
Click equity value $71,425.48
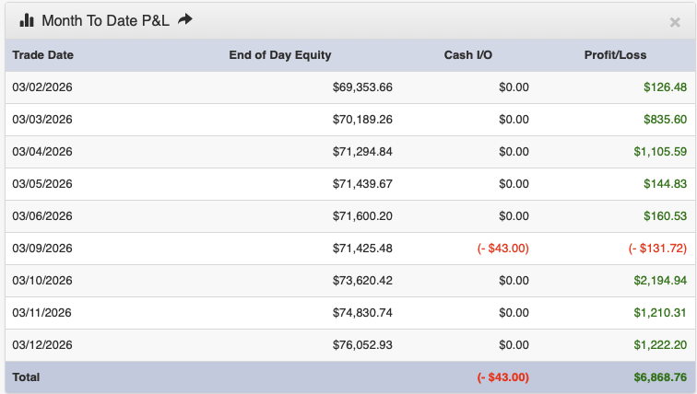362,248
